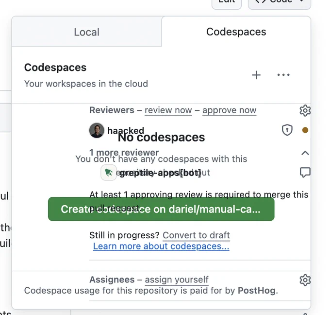Screen dimensions: 330x315
Task: Click the No codespaces heading
Action: 161,138
